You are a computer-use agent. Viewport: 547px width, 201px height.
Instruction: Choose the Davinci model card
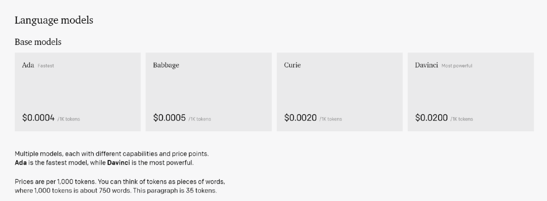471,92
